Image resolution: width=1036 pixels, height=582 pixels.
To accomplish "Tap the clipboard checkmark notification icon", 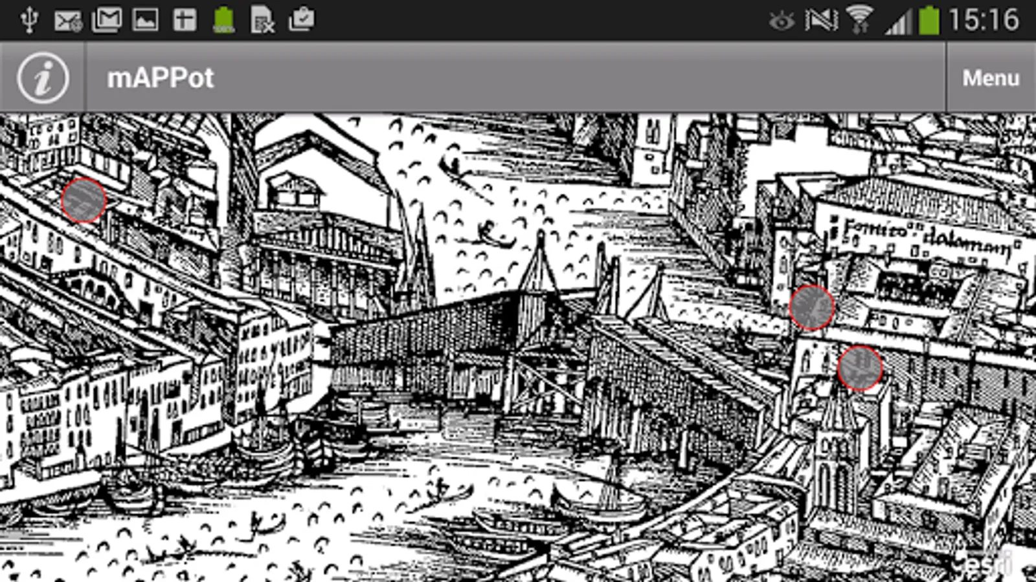I will [x=302, y=19].
